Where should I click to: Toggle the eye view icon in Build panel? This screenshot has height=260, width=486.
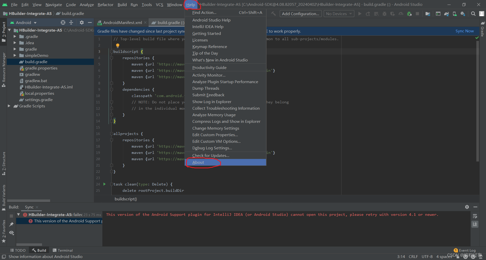pos(11,232)
